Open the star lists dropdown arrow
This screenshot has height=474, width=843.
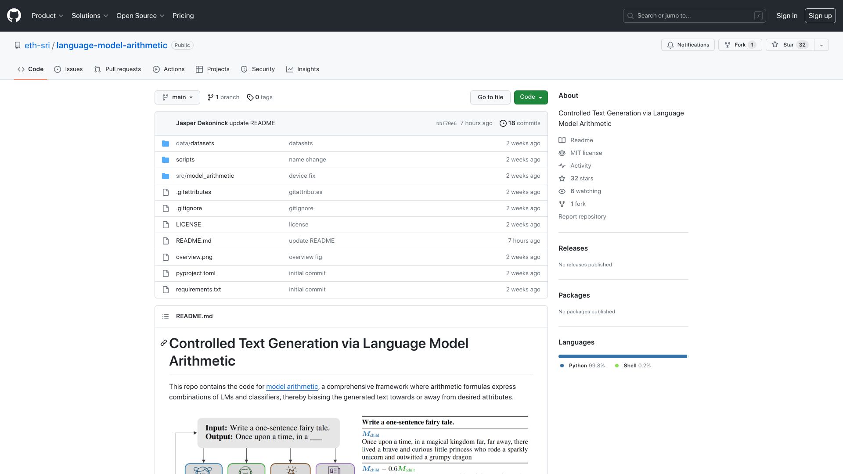pos(821,45)
